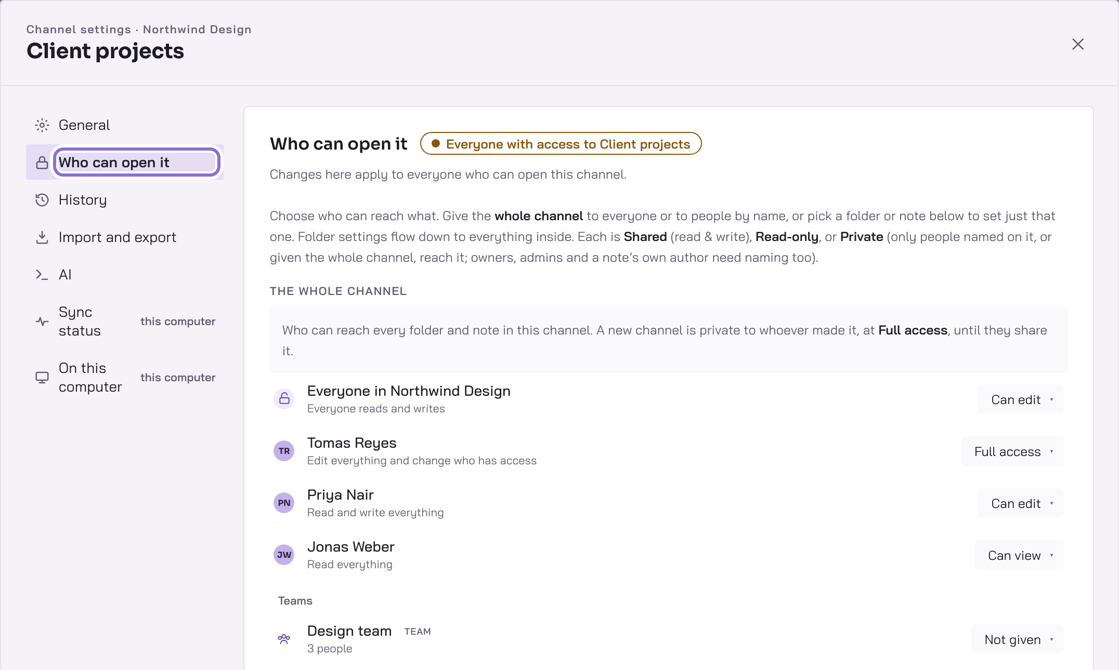Click the JW avatar of Jonas Weber

284,555
